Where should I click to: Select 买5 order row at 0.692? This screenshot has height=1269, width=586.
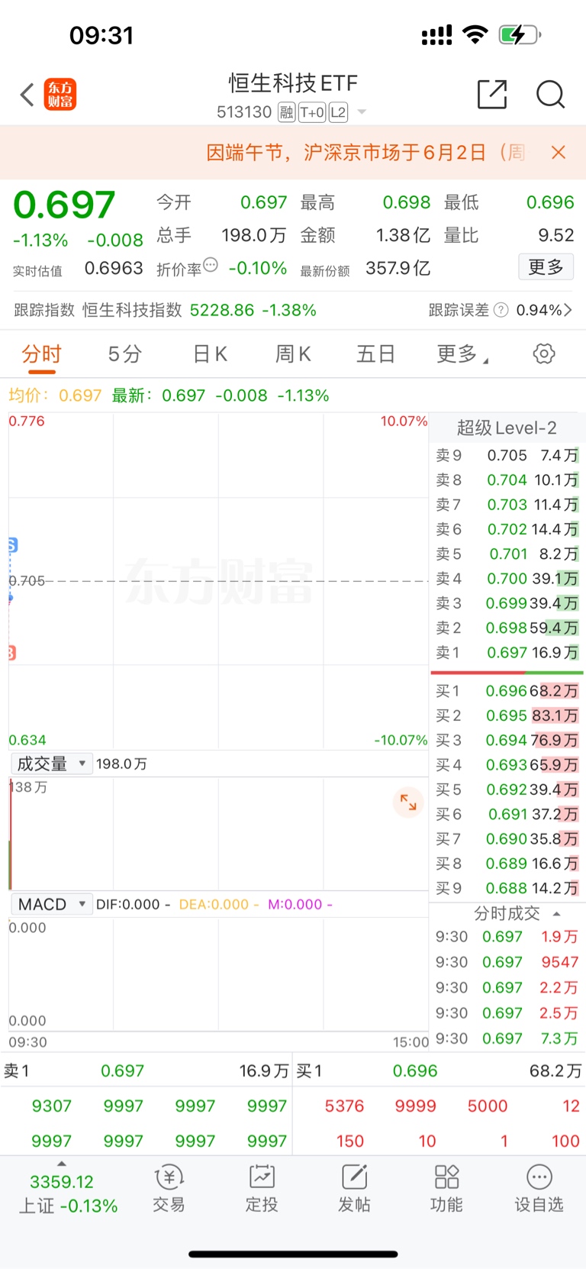[507, 789]
